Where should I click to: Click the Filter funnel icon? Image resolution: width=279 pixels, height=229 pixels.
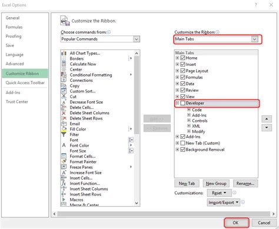64,135
